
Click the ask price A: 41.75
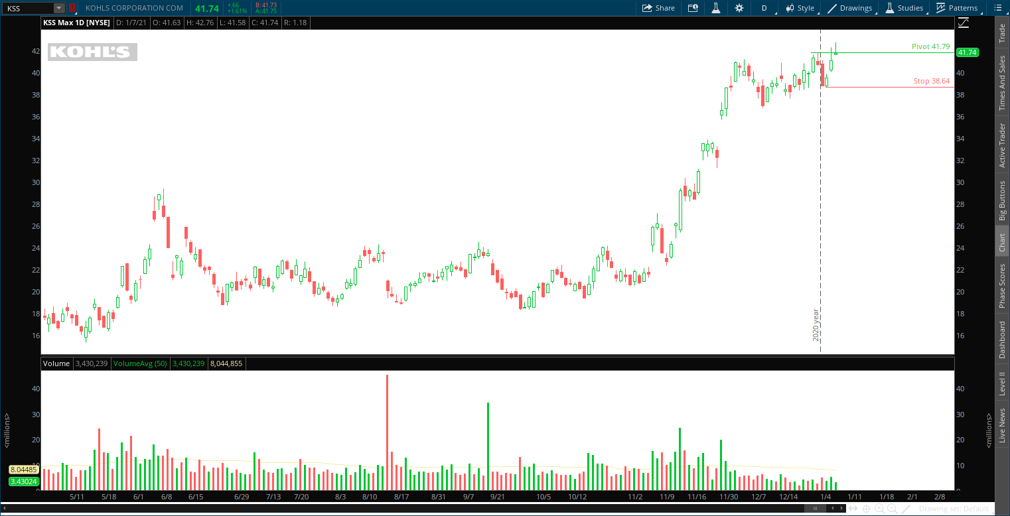click(x=266, y=11)
